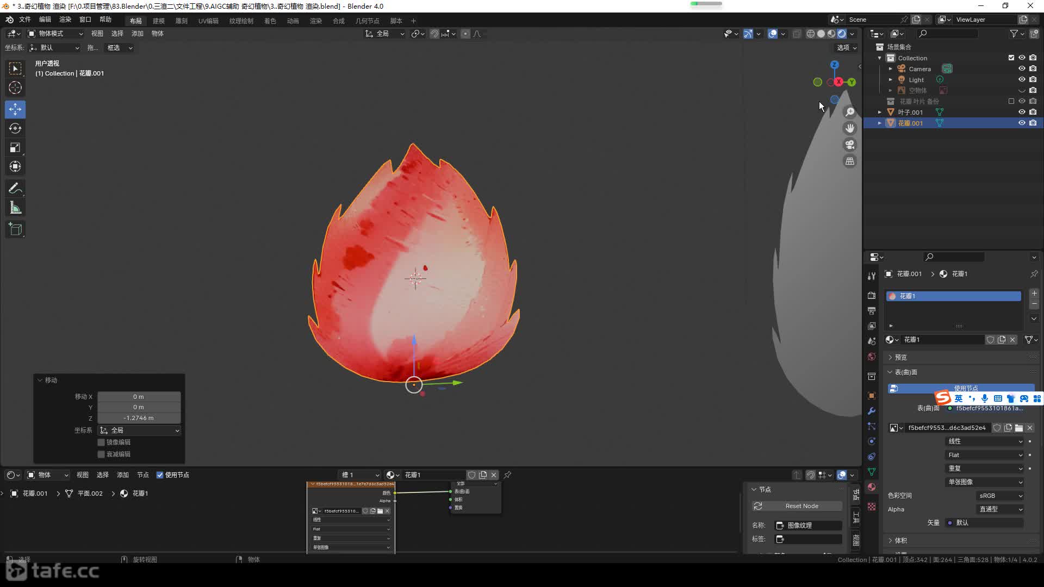Viewport: 1044px width, 587px height.
Task: Toggle viewport gizmos button
Action: (x=748, y=34)
